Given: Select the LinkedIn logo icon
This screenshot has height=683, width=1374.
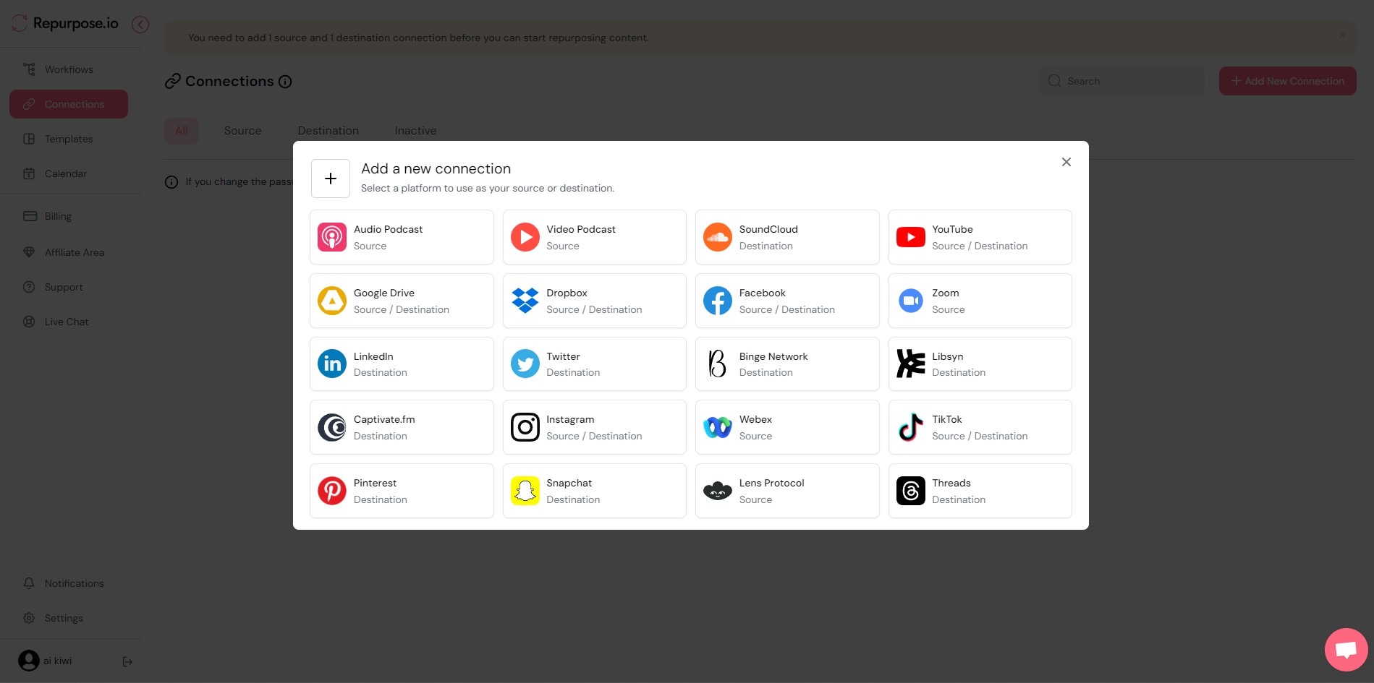Looking at the screenshot, I should (x=332, y=364).
